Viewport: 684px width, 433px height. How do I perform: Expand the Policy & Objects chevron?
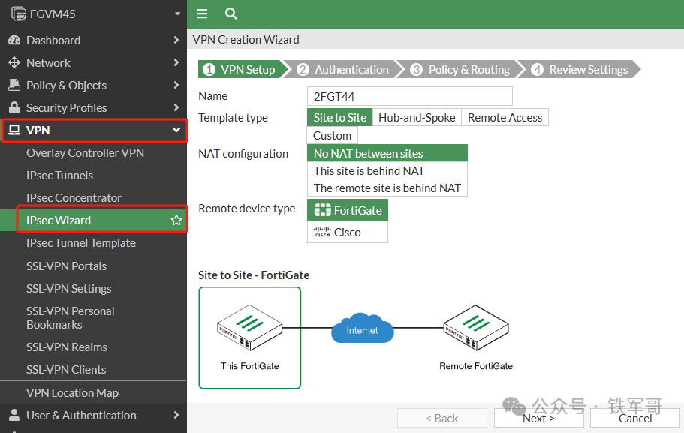tap(176, 85)
